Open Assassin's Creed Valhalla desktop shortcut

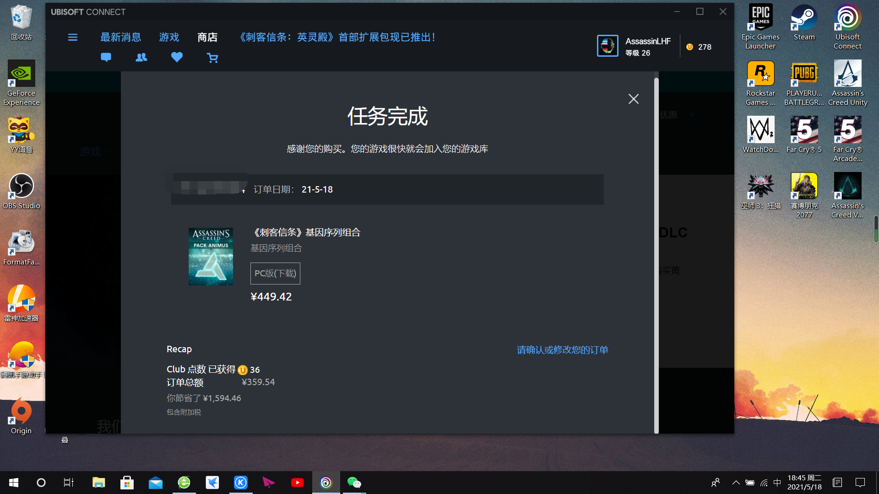[847, 195]
